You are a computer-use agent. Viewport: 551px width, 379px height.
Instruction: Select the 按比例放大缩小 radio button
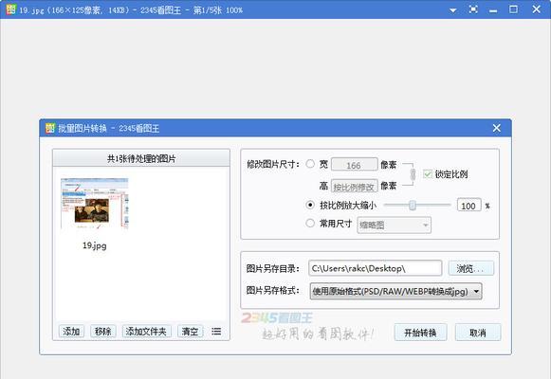[x=310, y=205]
